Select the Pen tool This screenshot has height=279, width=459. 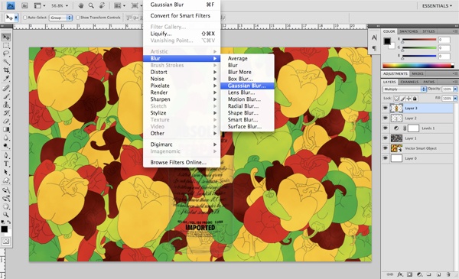pyautogui.click(x=6, y=155)
